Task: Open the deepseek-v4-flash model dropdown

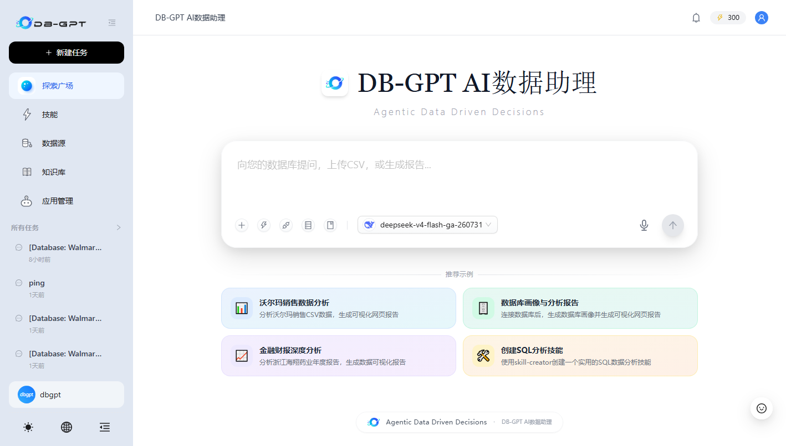Action: pos(427,225)
